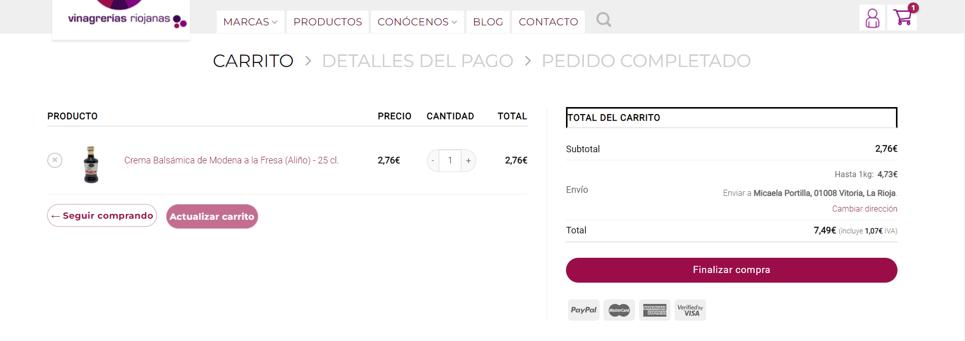Click the search magnifier icon
The width and height of the screenshot is (965, 341).
coord(603,20)
